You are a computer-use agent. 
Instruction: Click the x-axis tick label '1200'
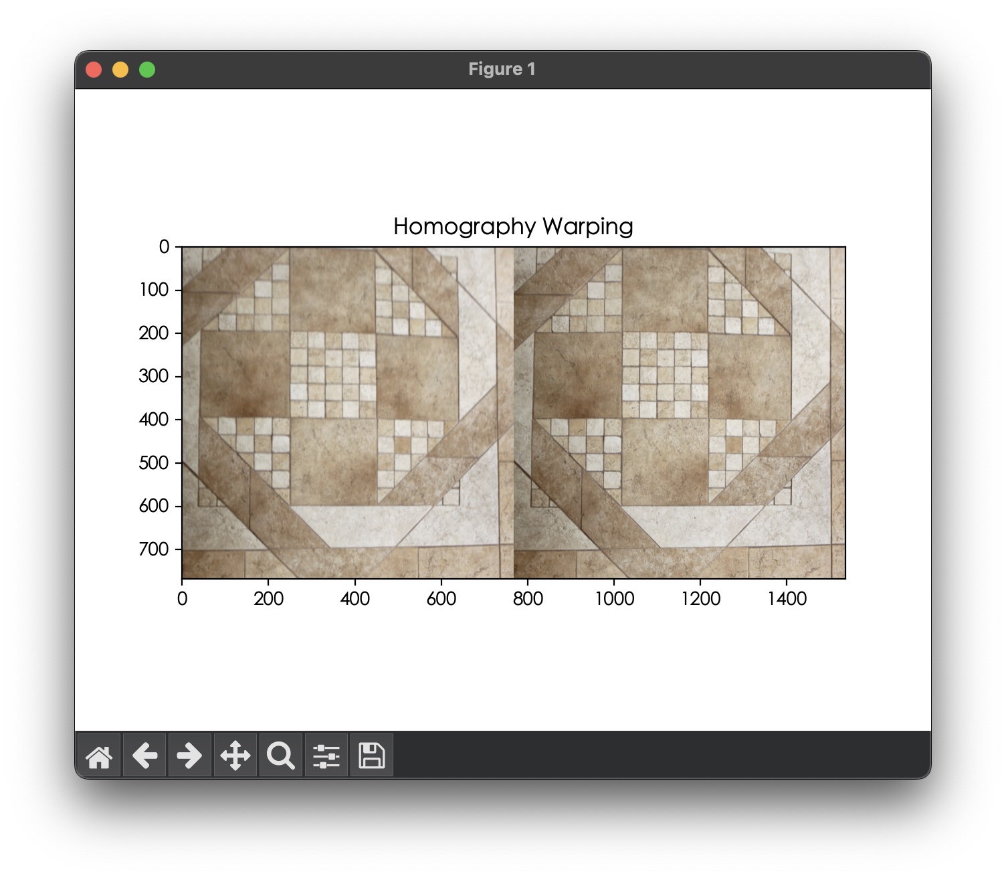[701, 598]
